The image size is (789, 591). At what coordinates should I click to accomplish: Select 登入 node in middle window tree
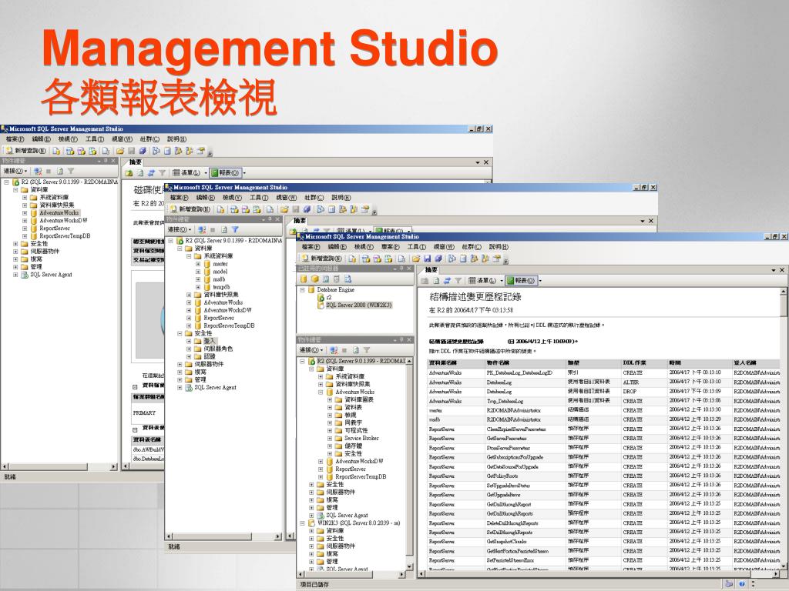point(210,341)
